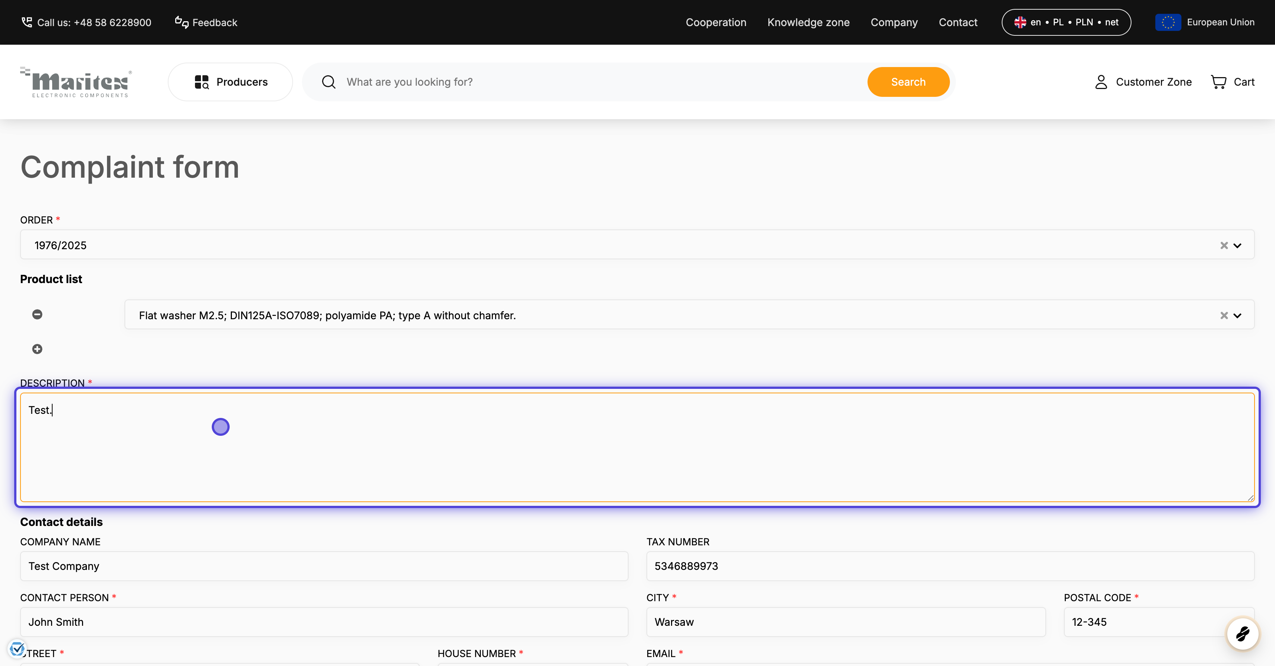Clear the selected order 1976/2025
Viewport: 1275px width, 666px height.
1224,245
